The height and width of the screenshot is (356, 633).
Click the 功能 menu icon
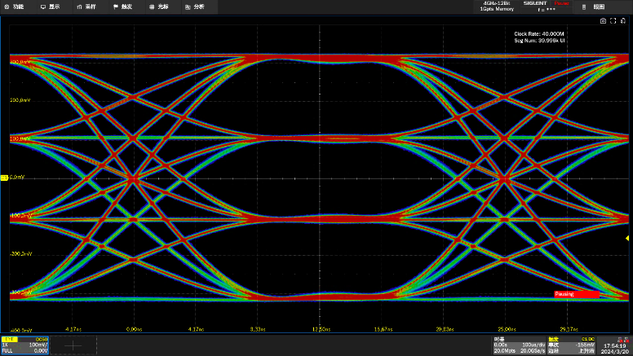7,6
